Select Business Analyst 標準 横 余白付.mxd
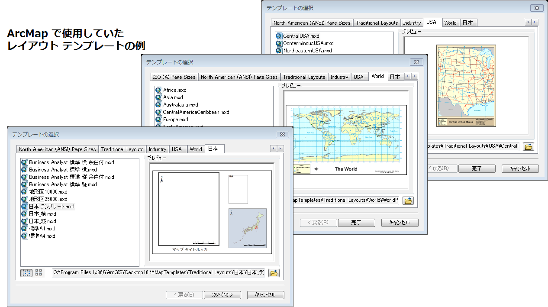Viewport: 548px width, 307px height. tap(71, 162)
